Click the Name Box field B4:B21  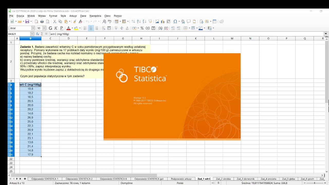[x=19, y=34]
